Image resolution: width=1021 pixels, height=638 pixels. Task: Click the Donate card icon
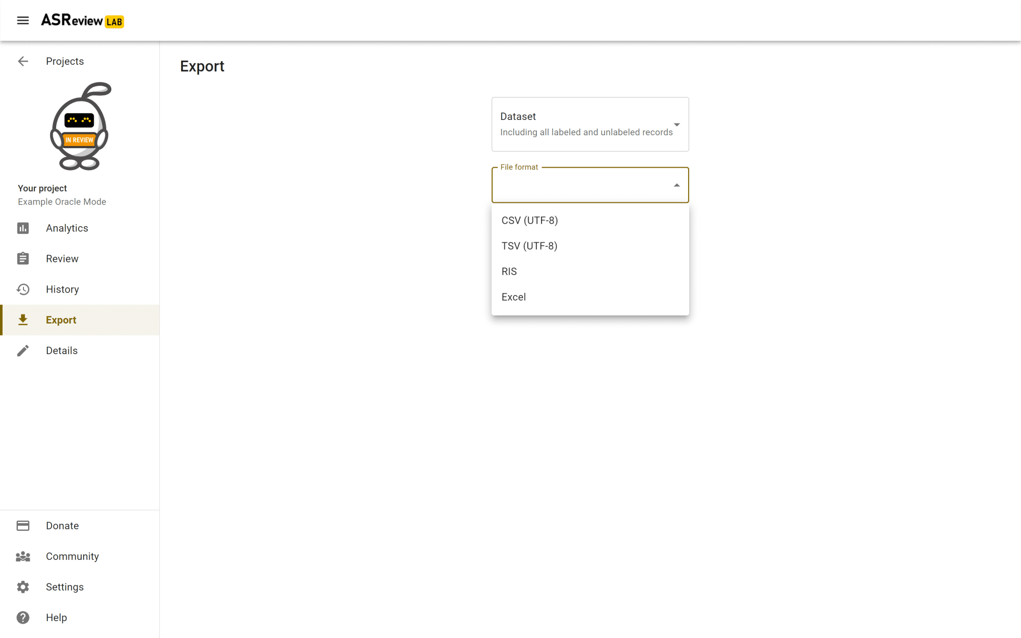[x=23, y=526]
